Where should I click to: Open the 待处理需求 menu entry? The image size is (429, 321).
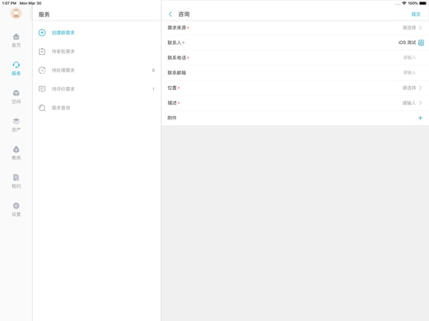[x=97, y=70]
